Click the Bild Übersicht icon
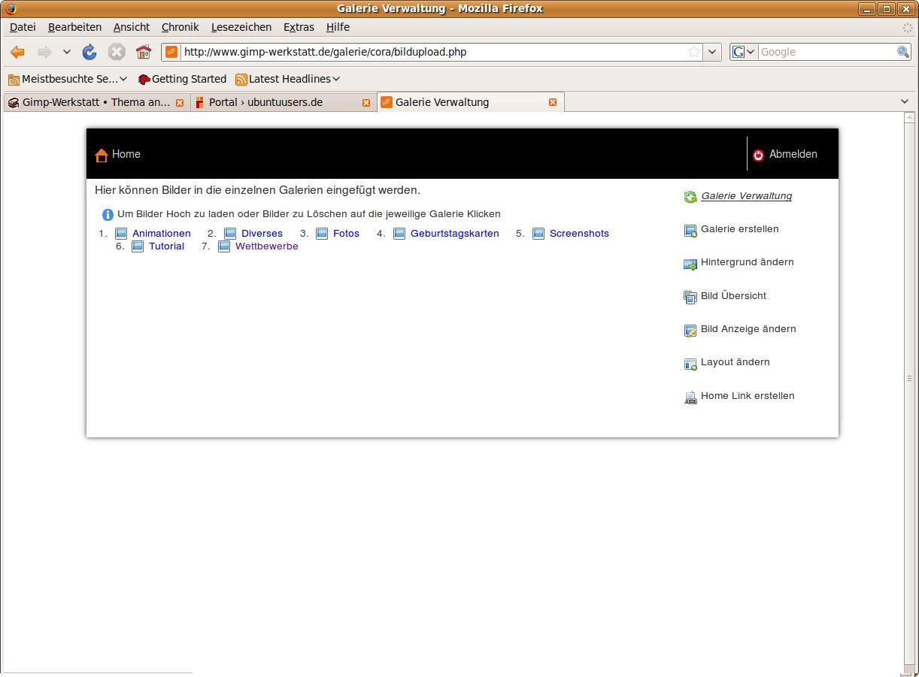 [x=690, y=298]
